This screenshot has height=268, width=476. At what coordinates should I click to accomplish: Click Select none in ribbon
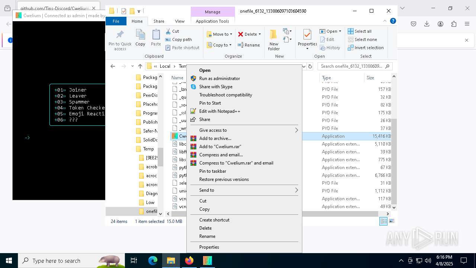(x=362, y=39)
